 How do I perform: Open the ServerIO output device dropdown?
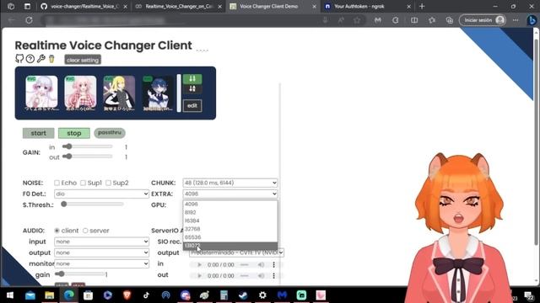[x=236, y=252]
